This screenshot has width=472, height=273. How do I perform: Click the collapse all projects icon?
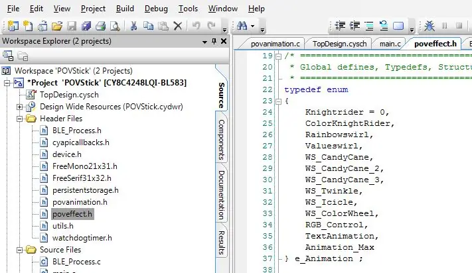pyautogui.click(x=8, y=56)
